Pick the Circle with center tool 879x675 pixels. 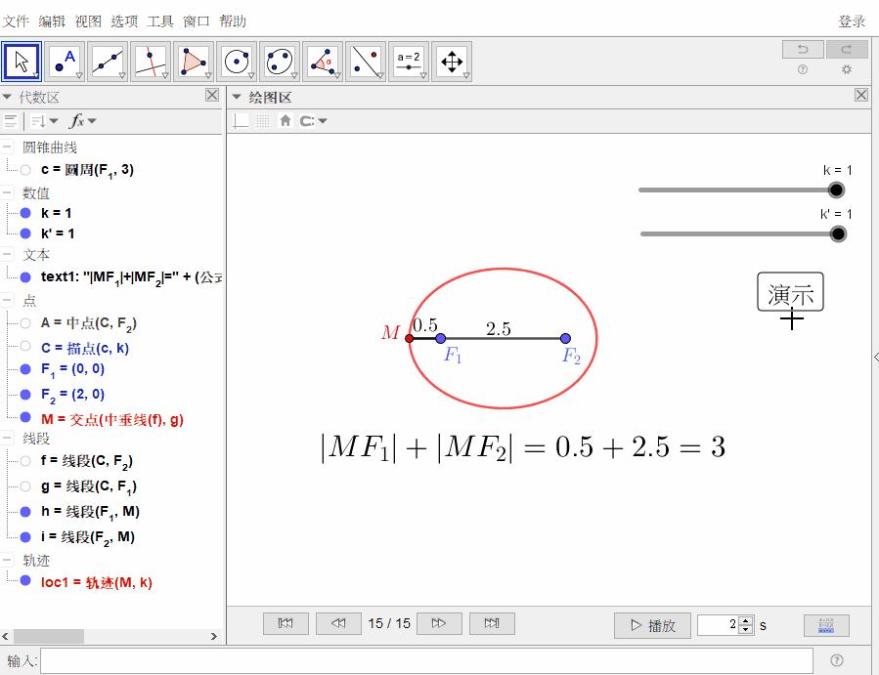[237, 62]
